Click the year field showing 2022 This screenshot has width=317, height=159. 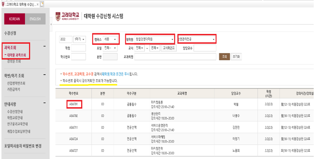click(x=66, y=39)
